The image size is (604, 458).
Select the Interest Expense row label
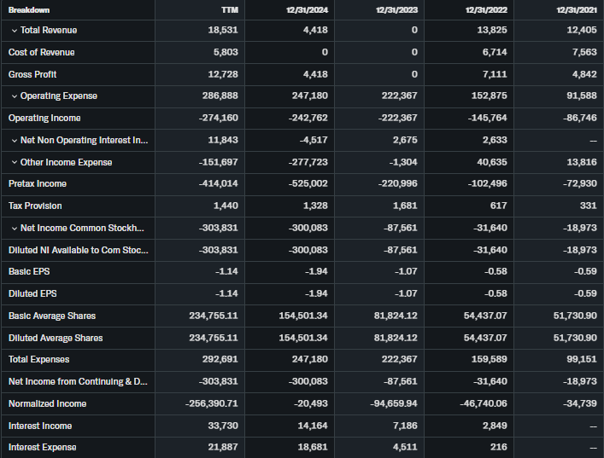click(43, 448)
